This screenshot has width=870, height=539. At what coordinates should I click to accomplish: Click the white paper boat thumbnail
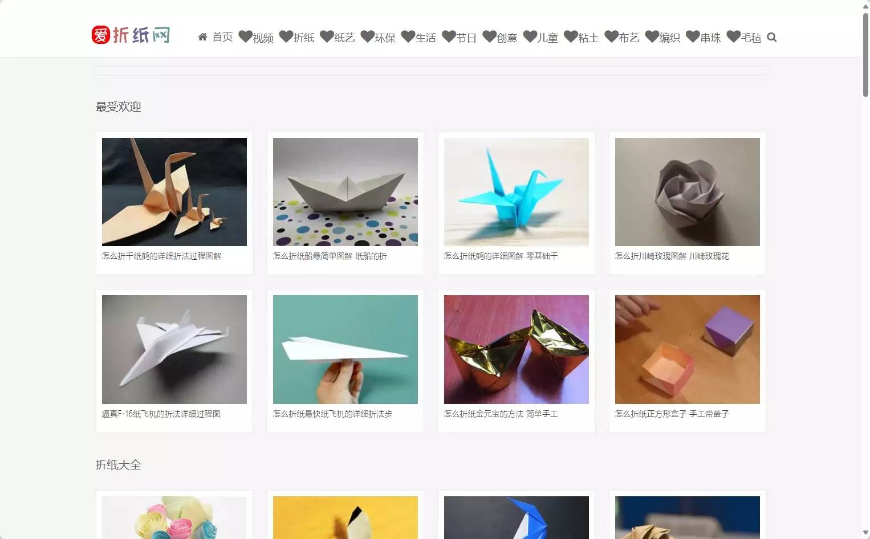(x=345, y=192)
